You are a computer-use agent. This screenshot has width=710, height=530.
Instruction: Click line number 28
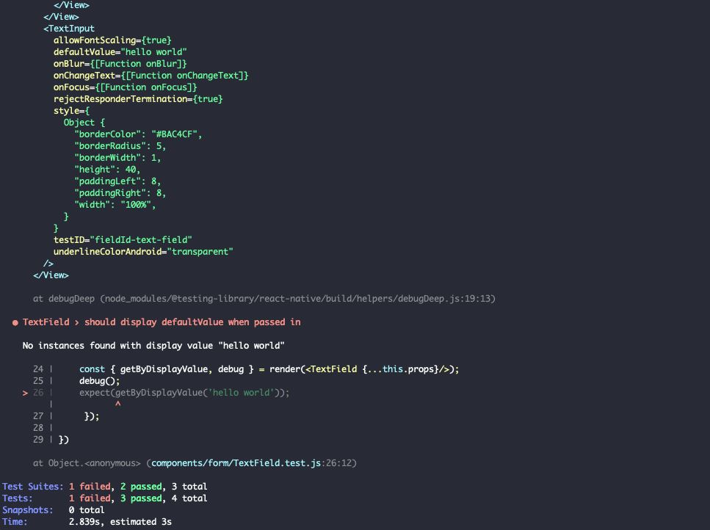(x=38, y=428)
